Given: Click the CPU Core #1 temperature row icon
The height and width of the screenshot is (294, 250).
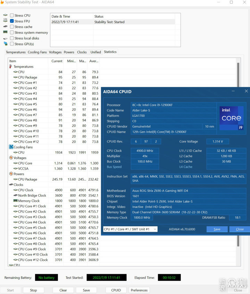Looking at the screenshot, I should tap(16, 83).
